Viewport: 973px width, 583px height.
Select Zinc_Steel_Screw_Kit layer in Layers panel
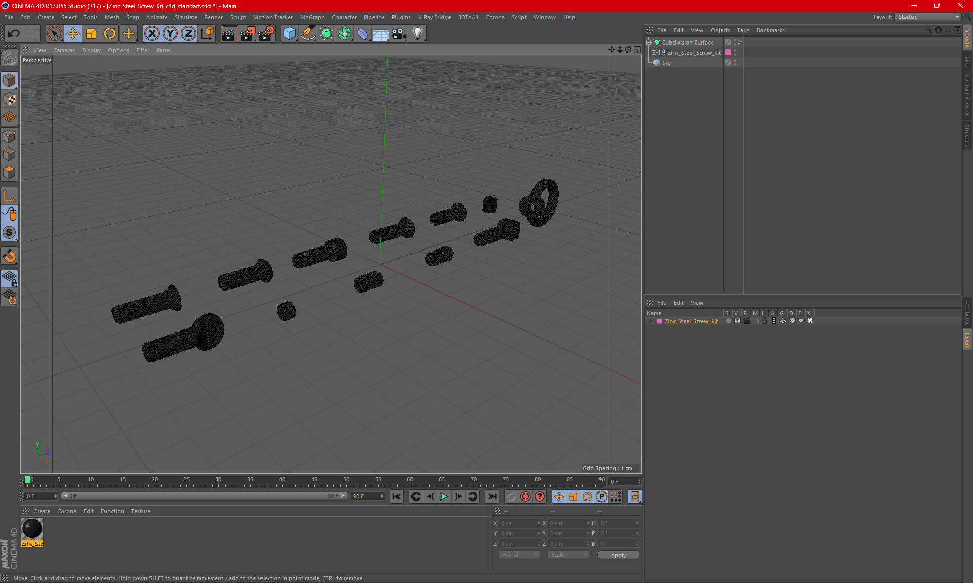pos(691,321)
